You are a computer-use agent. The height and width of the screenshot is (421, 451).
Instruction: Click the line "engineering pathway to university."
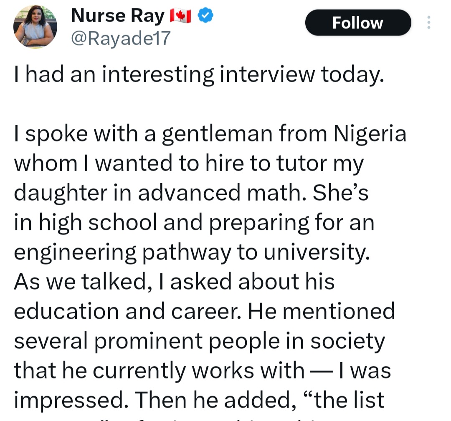(x=192, y=252)
